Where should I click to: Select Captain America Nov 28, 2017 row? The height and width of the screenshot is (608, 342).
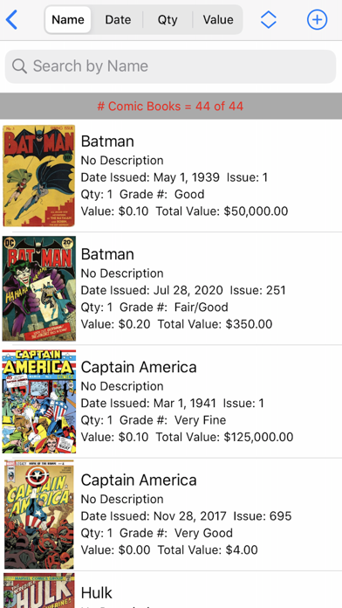point(171,515)
